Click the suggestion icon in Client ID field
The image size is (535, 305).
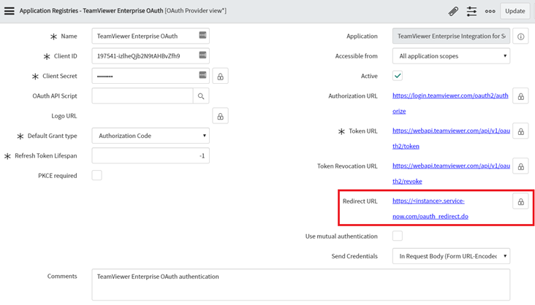click(x=202, y=55)
